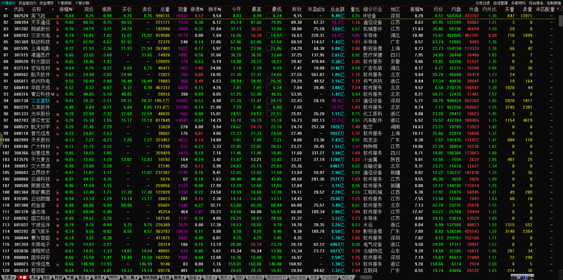563x280 pixels.
Task: Expand the 分类 bottom tab menu
Action: coord(9,277)
